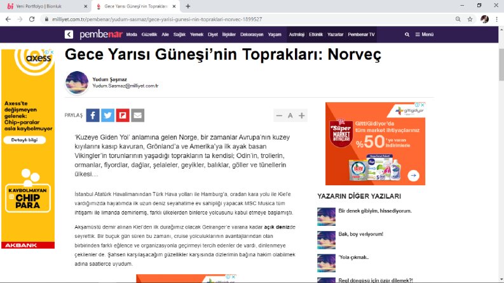This screenshot has width=504, height=283.
Task: Open the GittiGidiyor Süper Market ad banner
Action: tap(375, 144)
